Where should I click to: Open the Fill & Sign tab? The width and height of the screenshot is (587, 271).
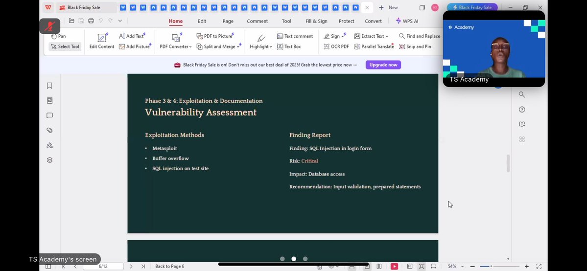[316, 22]
